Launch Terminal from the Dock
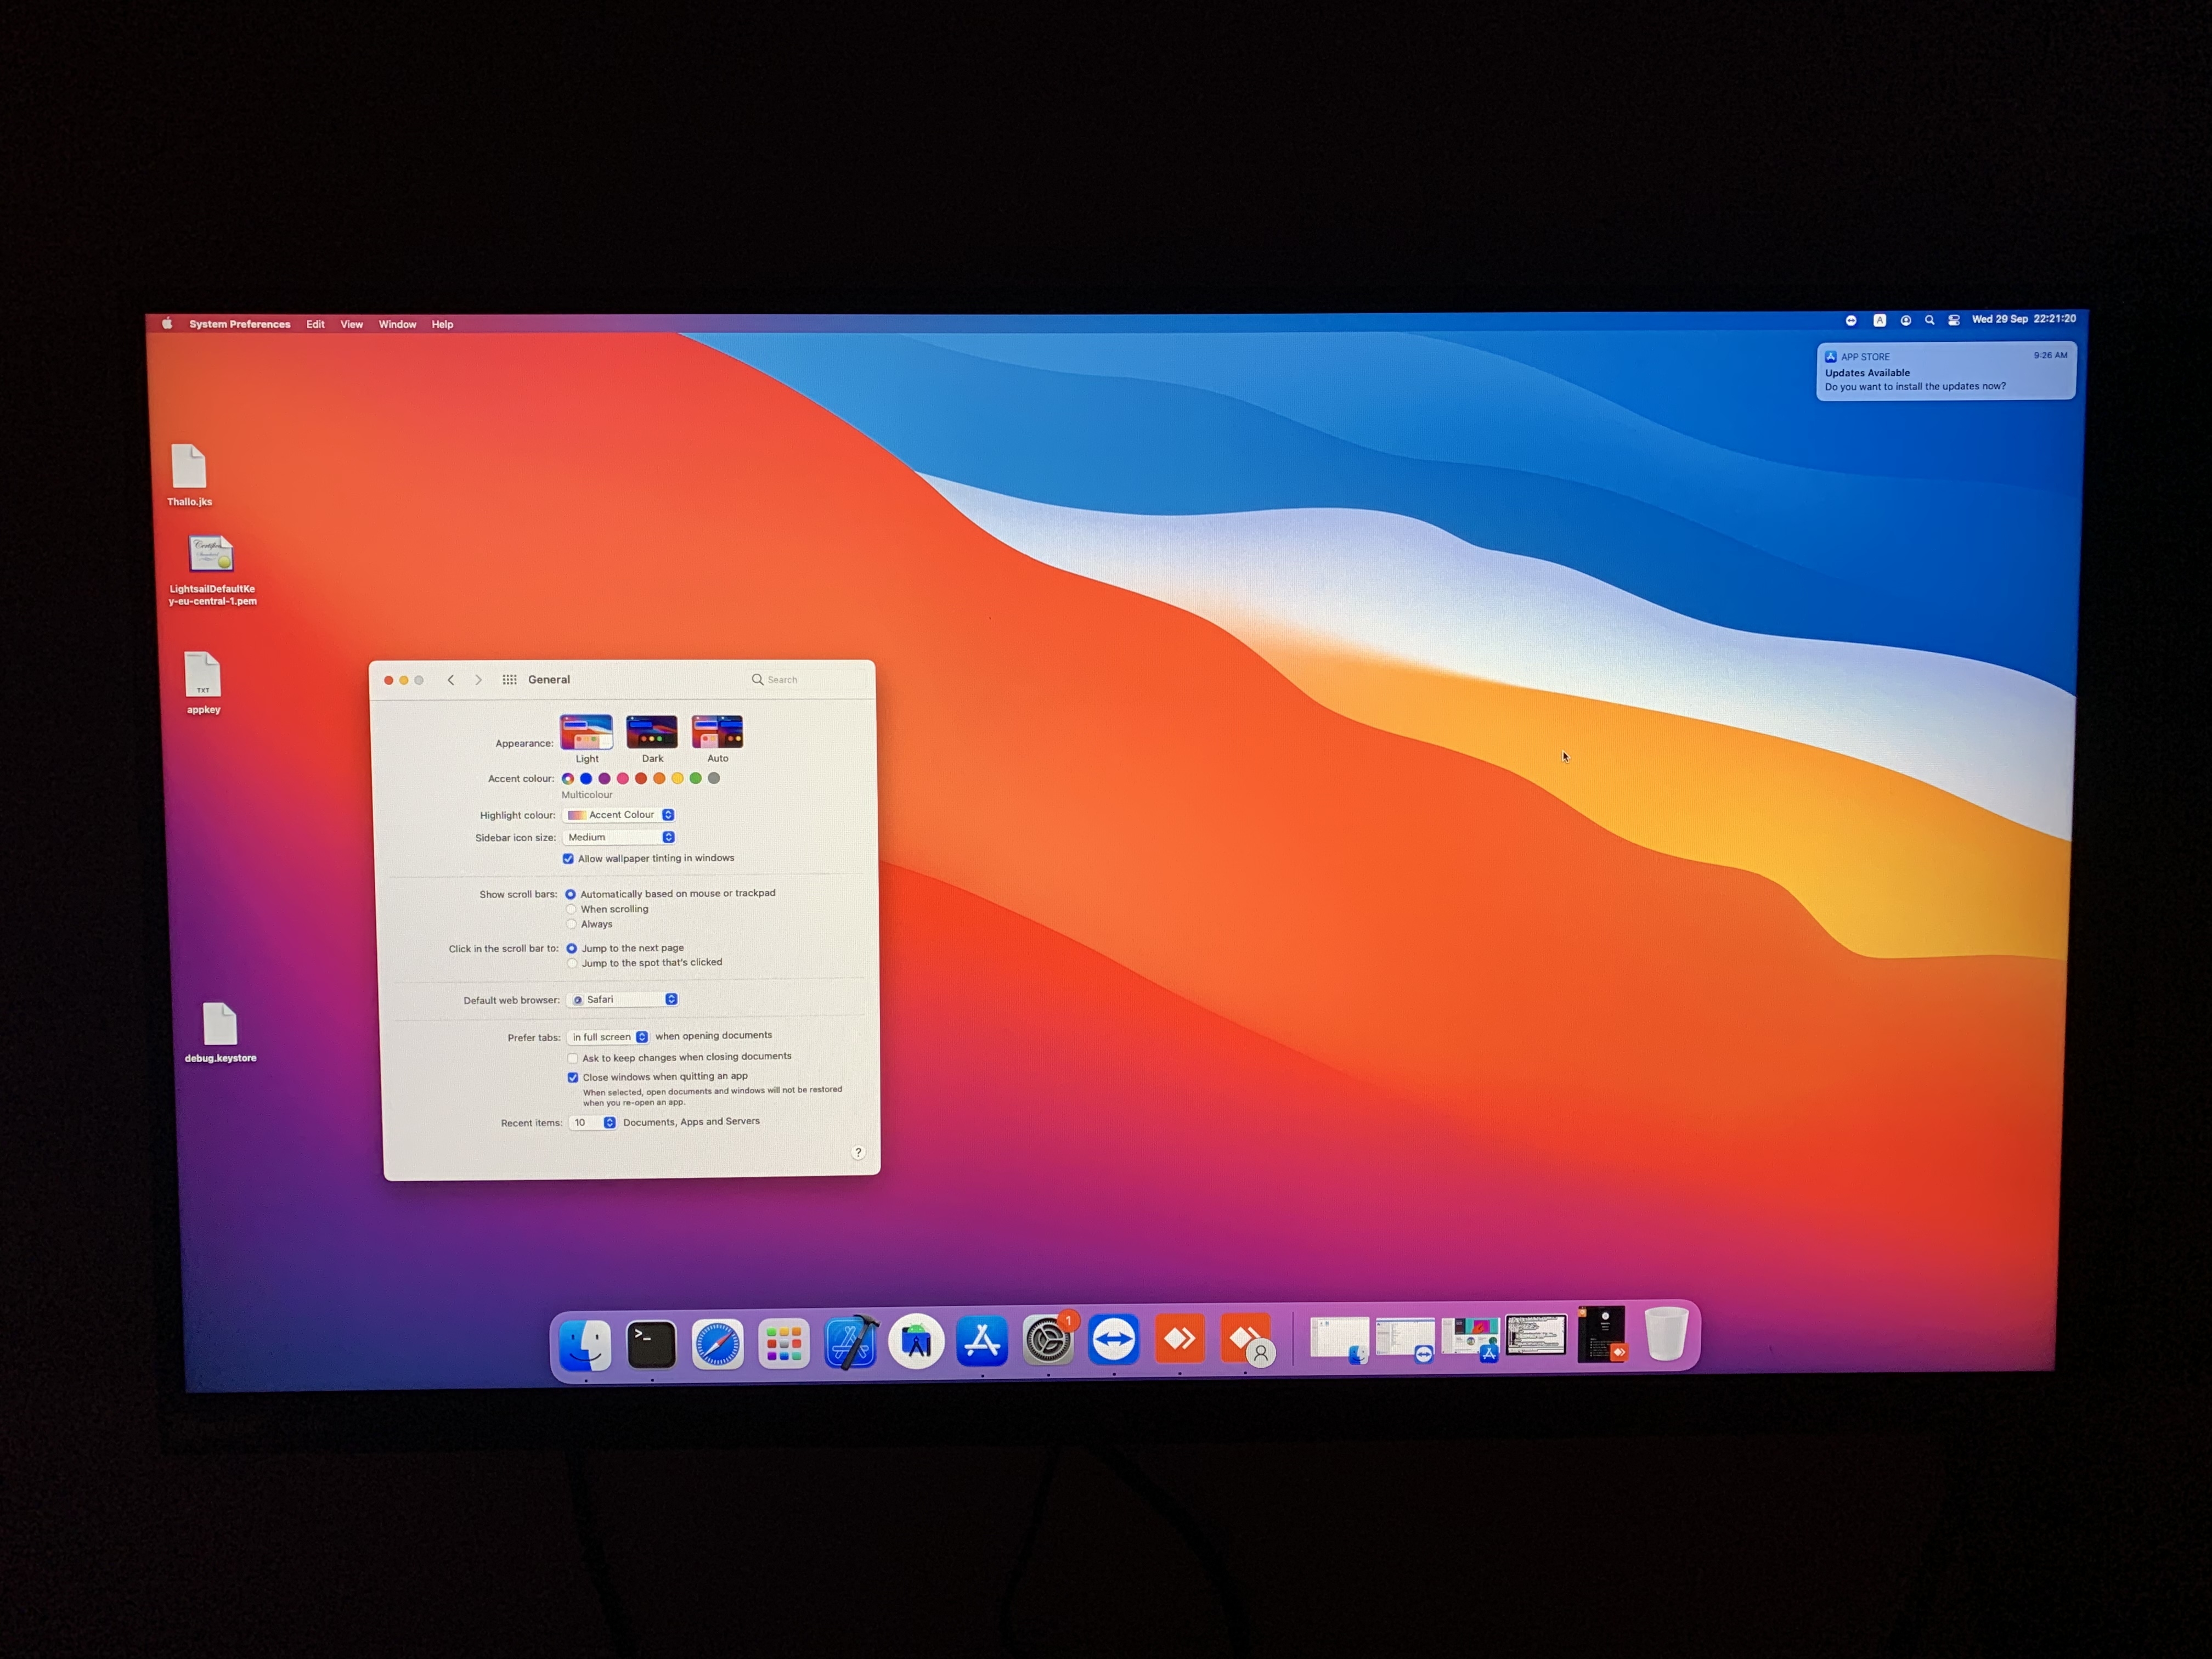The width and height of the screenshot is (2212, 1659). point(651,1344)
